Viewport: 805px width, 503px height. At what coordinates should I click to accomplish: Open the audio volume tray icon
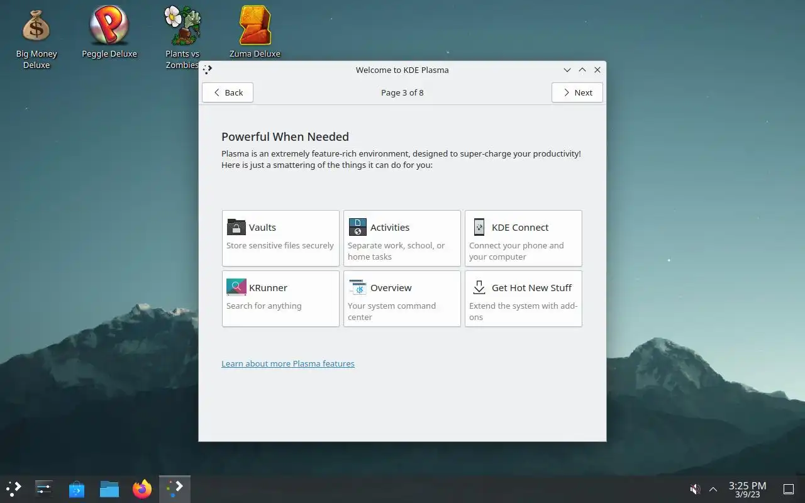coord(695,489)
